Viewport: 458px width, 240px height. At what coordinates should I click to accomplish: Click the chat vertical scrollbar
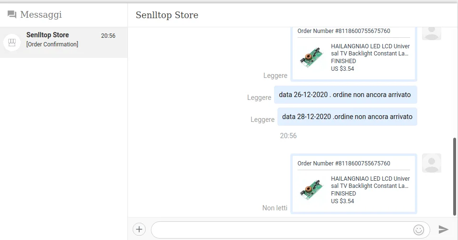click(455, 177)
